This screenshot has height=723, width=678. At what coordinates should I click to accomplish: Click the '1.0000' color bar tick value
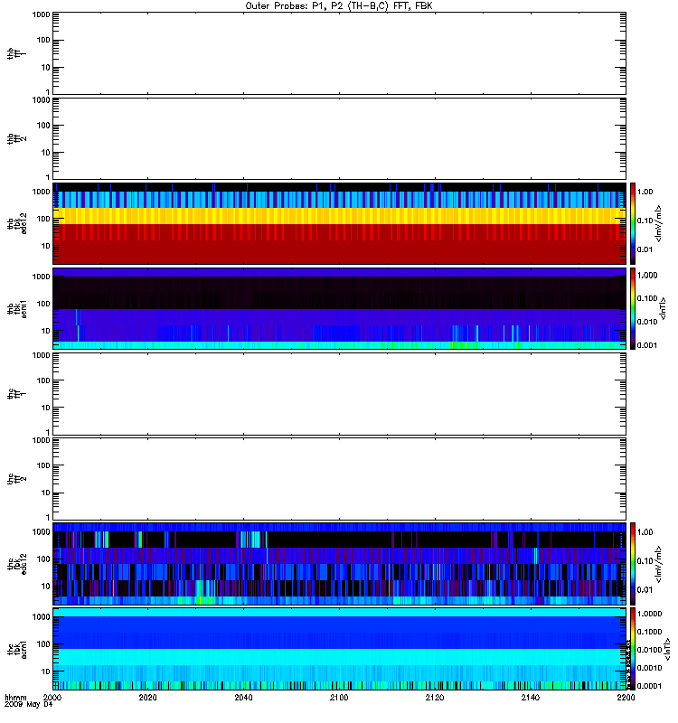point(649,614)
